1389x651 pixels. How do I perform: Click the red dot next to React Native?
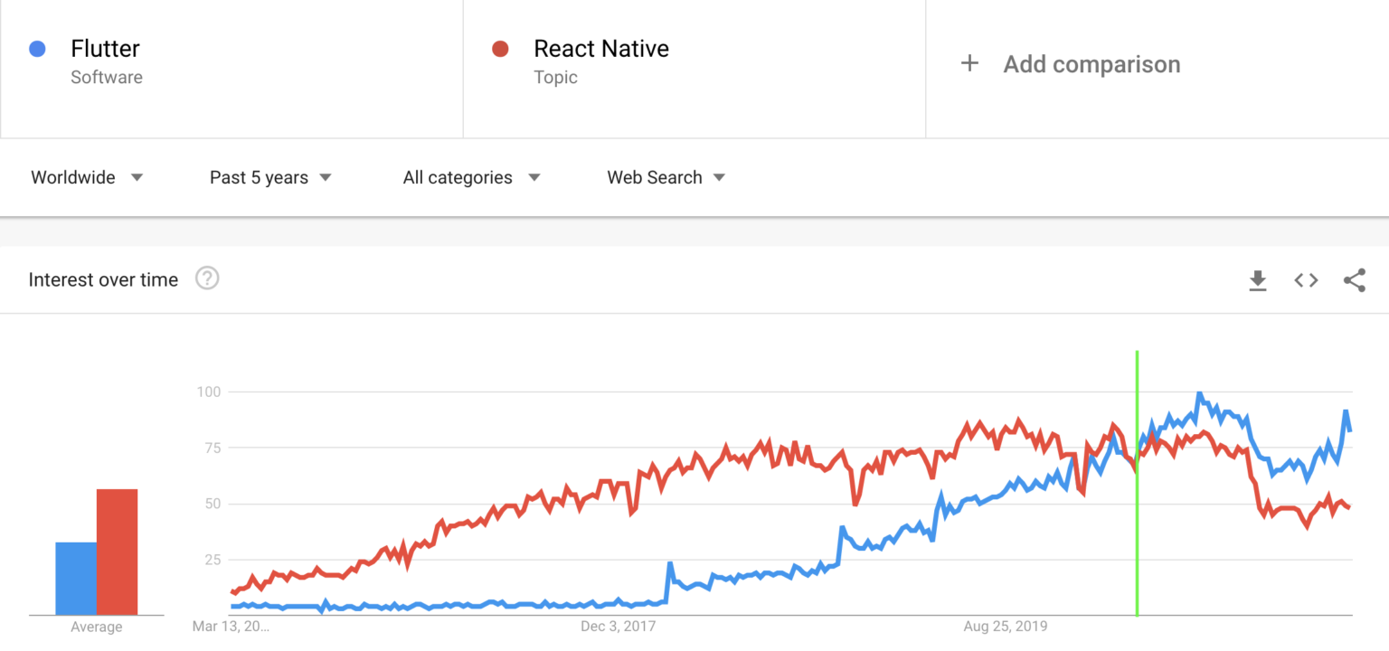pyautogui.click(x=500, y=49)
